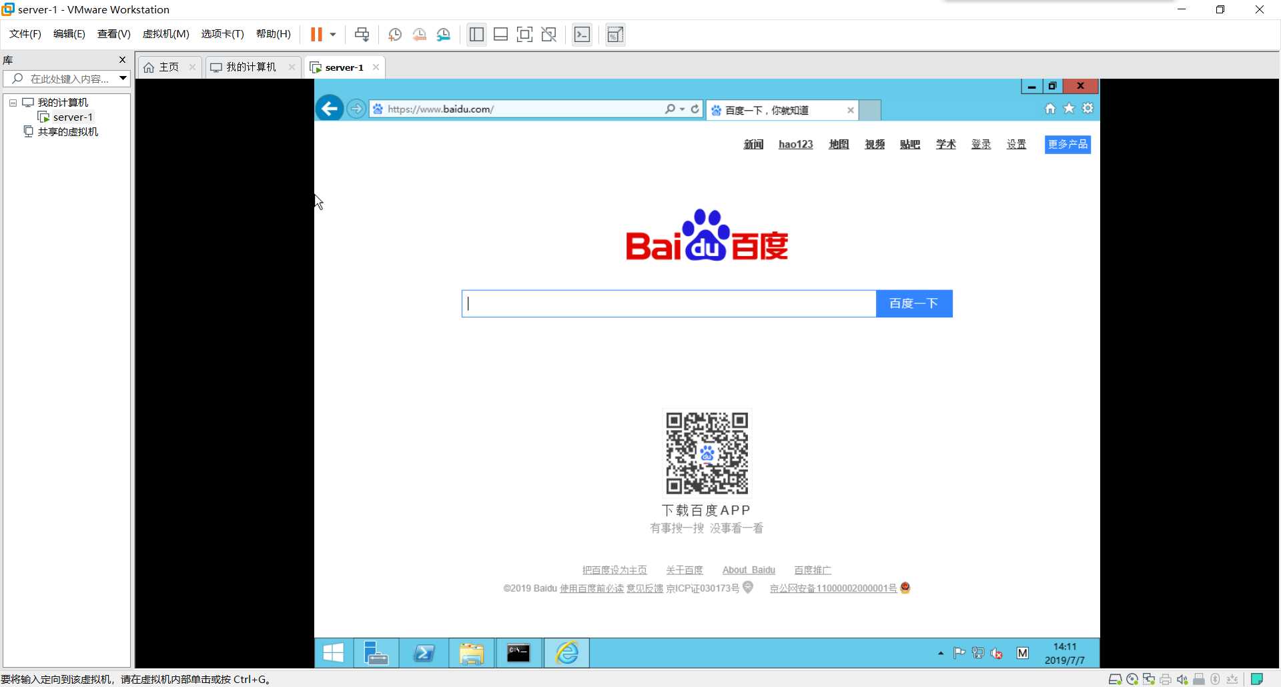Click the 更多产品 button
Screen dimensions: 1281x687
(x=1067, y=145)
